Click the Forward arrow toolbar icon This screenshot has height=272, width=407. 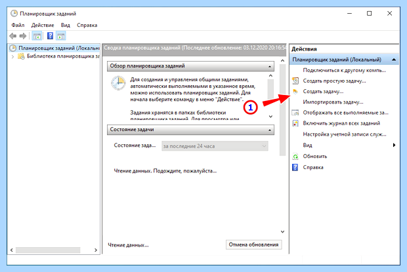click(x=23, y=36)
